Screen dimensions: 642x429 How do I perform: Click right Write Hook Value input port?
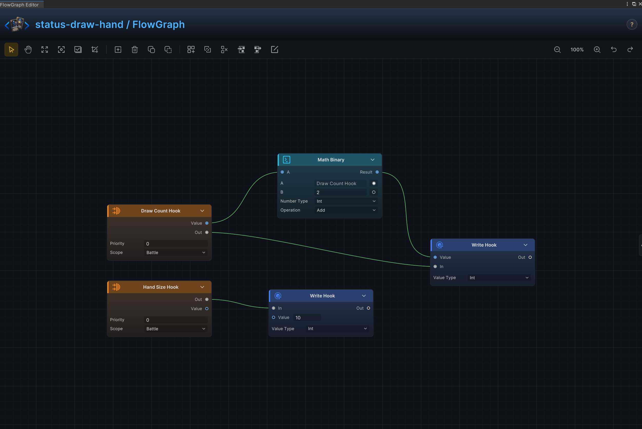tap(435, 258)
